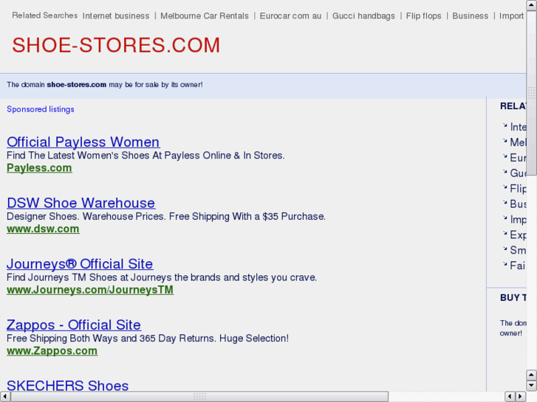Screen dimensions: 537x402
Task: Click the bold shoe-stores.com domain text
Action: [x=76, y=85]
